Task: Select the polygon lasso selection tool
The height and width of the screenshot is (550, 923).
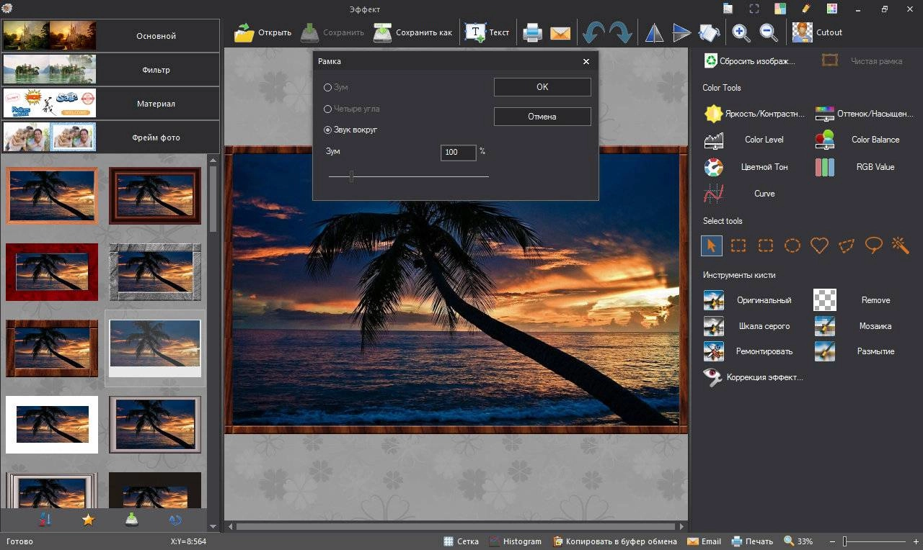Action: (x=847, y=245)
